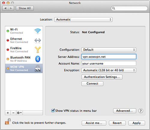Click the lock to prevent changes
The image size is (150, 130).
pos(7,121)
